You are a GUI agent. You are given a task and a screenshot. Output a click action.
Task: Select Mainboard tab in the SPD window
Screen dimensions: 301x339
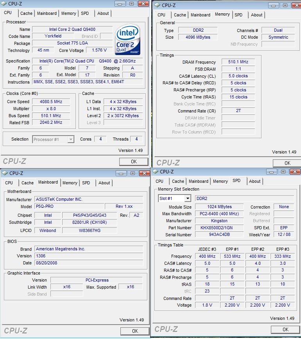(x=199, y=181)
